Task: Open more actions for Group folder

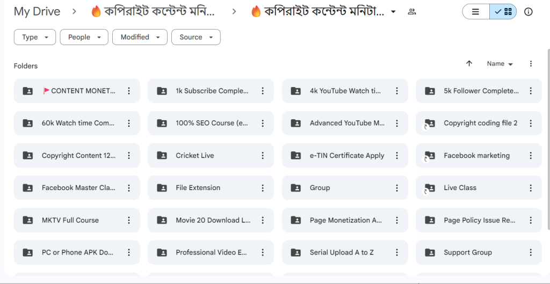Action: pyautogui.click(x=397, y=187)
